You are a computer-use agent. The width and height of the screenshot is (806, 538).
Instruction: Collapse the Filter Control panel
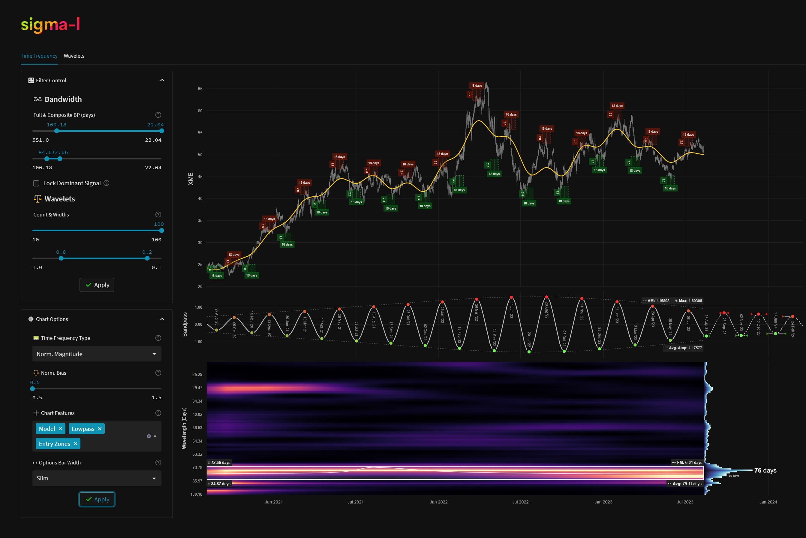click(x=162, y=80)
